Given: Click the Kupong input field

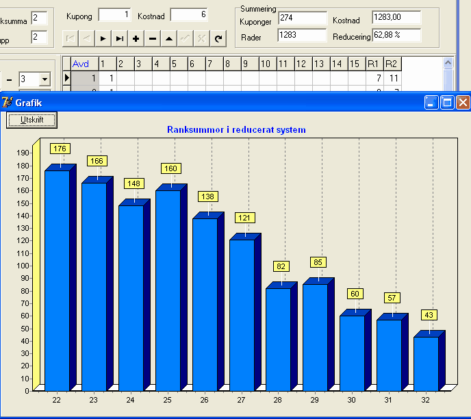Looking at the screenshot, I should (114, 14).
